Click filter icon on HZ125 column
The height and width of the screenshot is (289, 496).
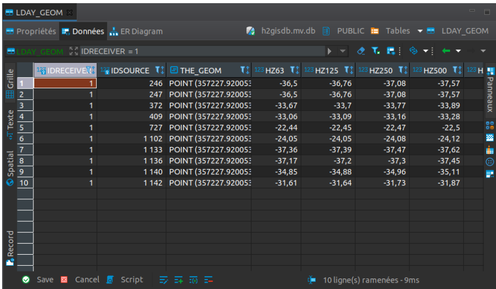347,70
